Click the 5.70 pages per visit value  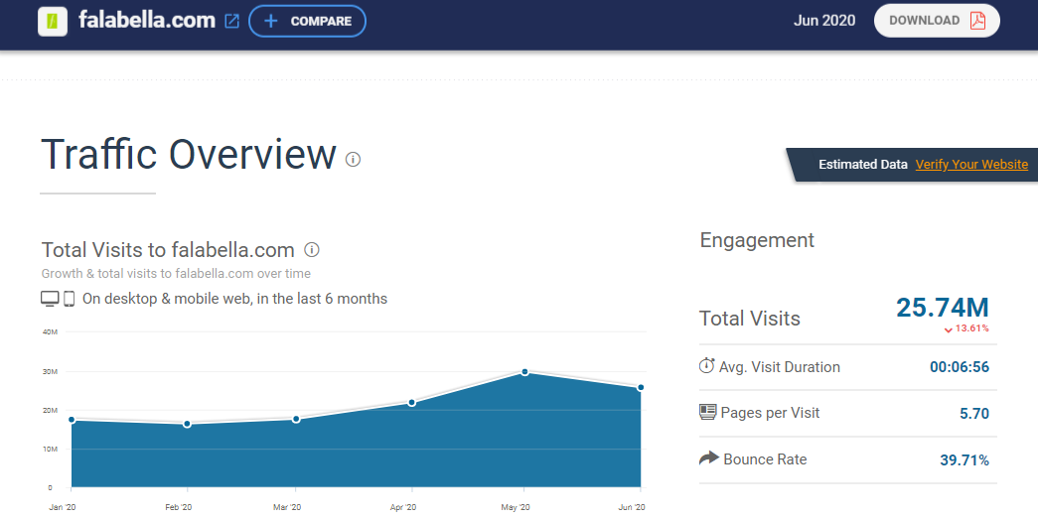click(x=974, y=414)
